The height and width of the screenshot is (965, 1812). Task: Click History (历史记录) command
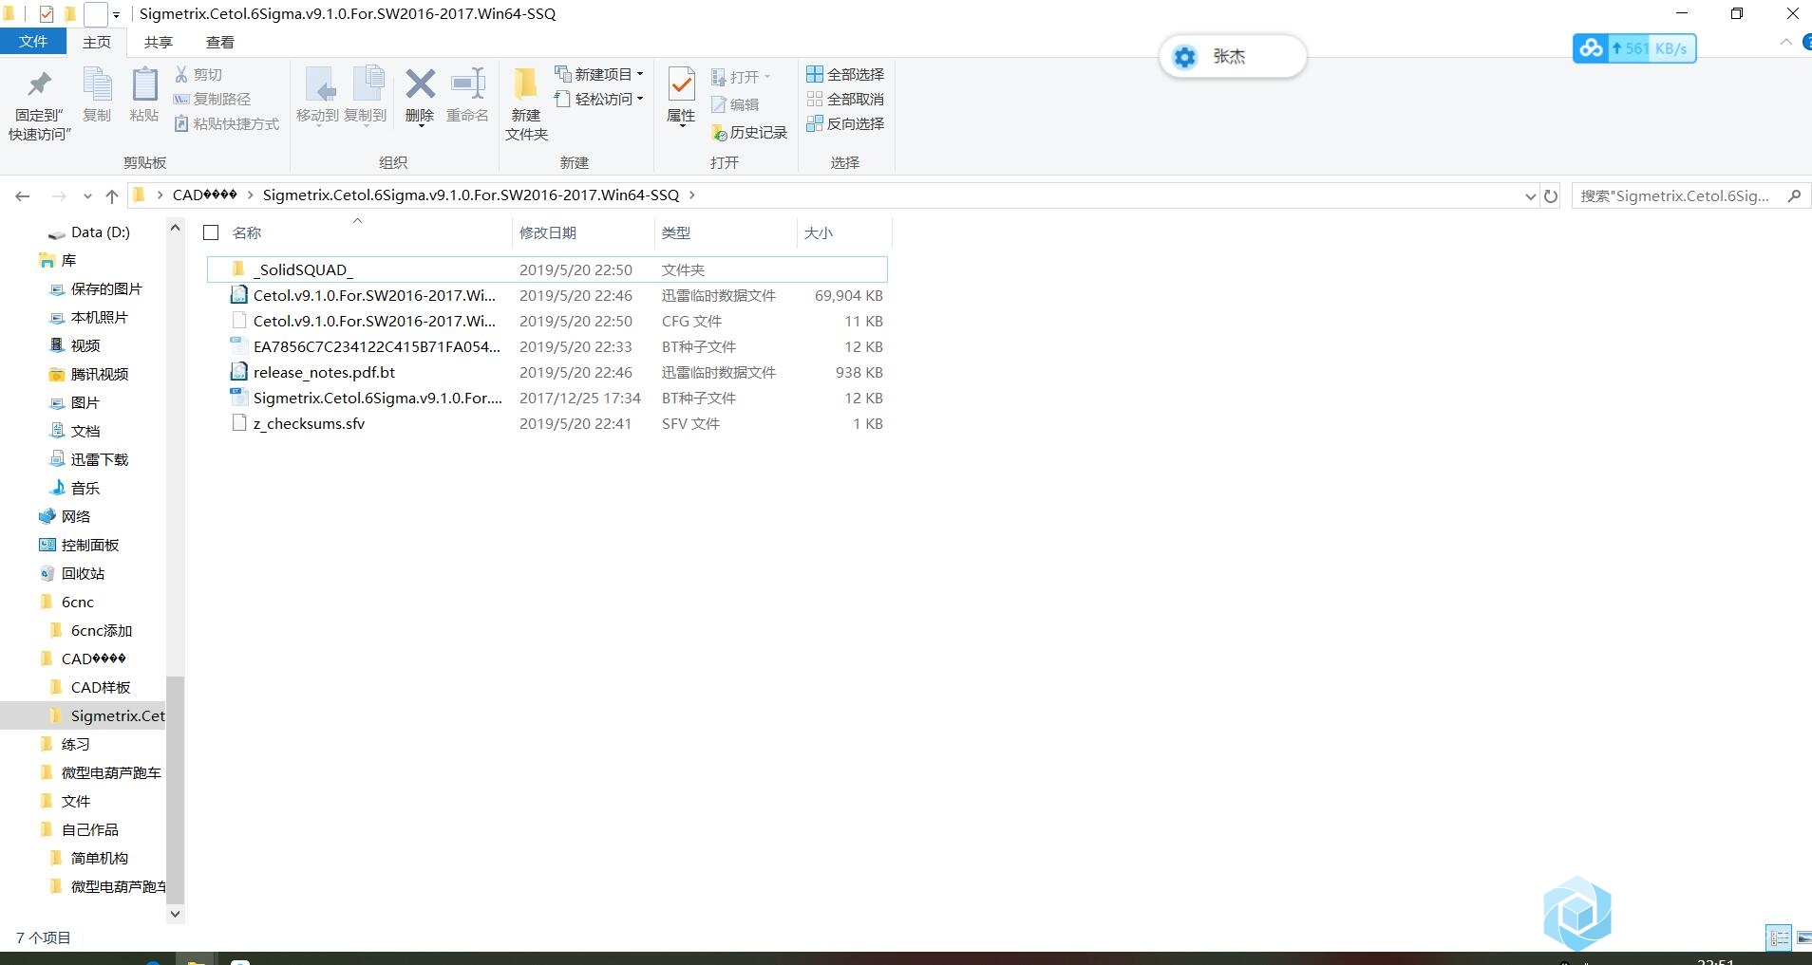click(x=749, y=132)
